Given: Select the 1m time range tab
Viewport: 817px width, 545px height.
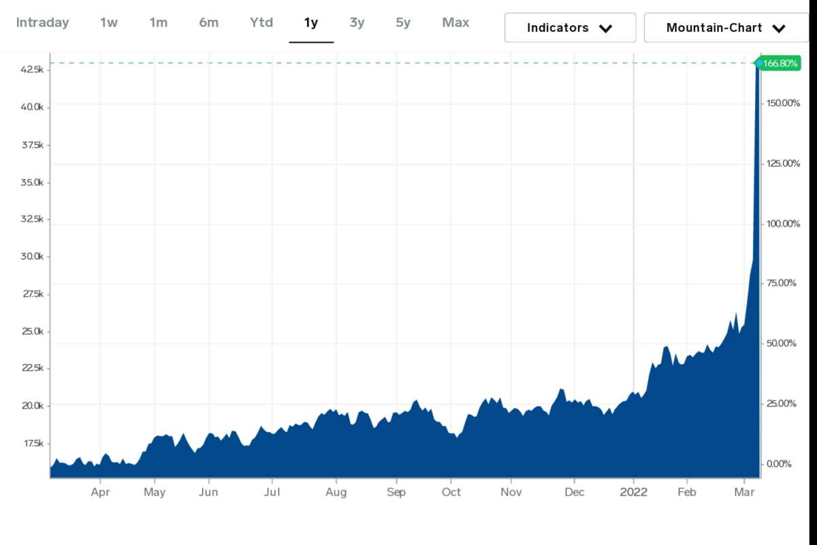Looking at the screenshot, I should 159,22.
